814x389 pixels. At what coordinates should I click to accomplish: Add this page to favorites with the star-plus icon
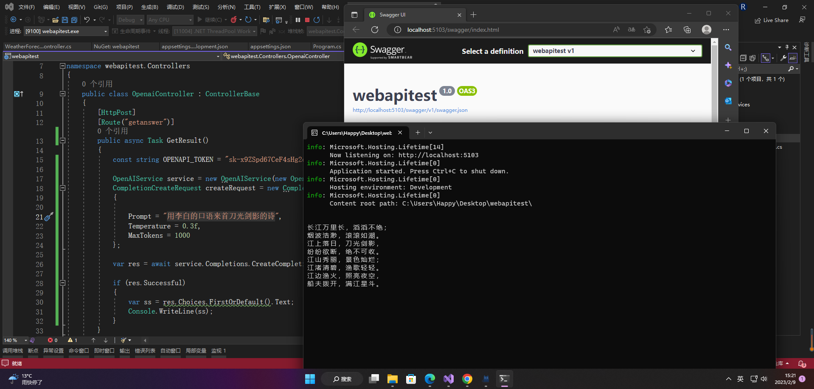click(x=647, y=29)
